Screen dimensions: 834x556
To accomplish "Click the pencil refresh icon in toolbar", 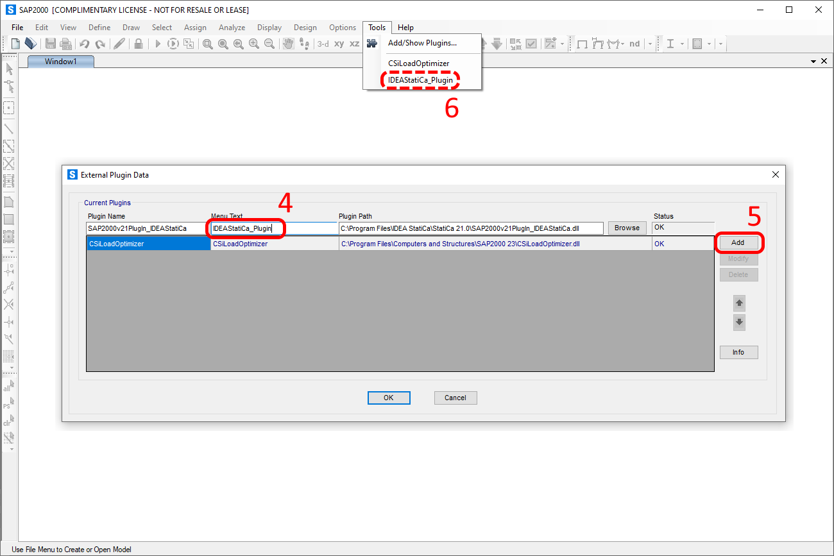I will coord(119,44).
